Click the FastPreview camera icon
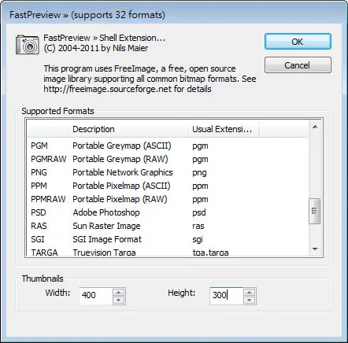 [x=28, y=45]
